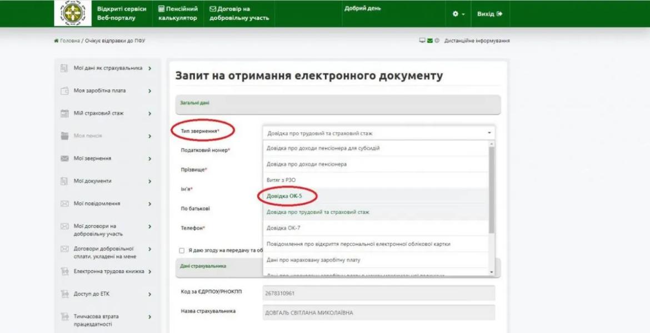Click the Вихід logout button
This screenshot has height=333, width=650.
[x=489, y=14]
